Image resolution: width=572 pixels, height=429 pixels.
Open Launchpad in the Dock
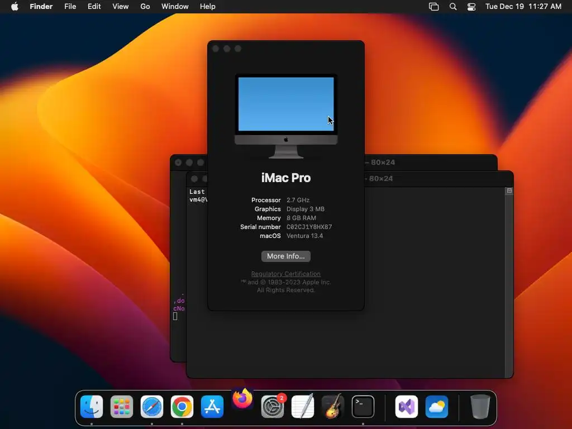pyautogui.click(x=121, y=407)
